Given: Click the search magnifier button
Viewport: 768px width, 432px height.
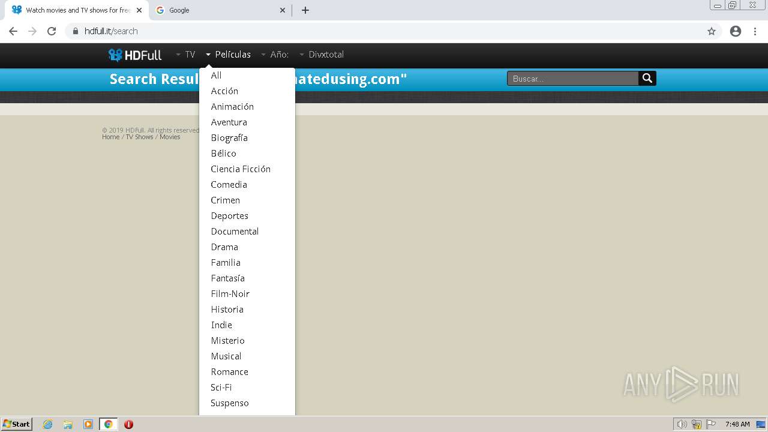Looking at the screenshot, I should click(x=647, y=78).
